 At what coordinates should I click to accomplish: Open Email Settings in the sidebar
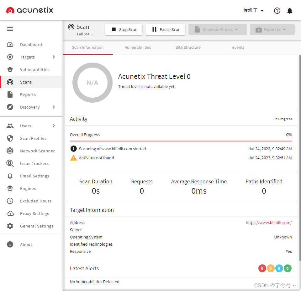click(31, 176)
